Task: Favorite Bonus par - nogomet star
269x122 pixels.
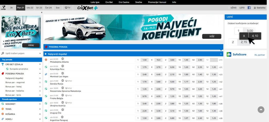Action: coord(40,82)
